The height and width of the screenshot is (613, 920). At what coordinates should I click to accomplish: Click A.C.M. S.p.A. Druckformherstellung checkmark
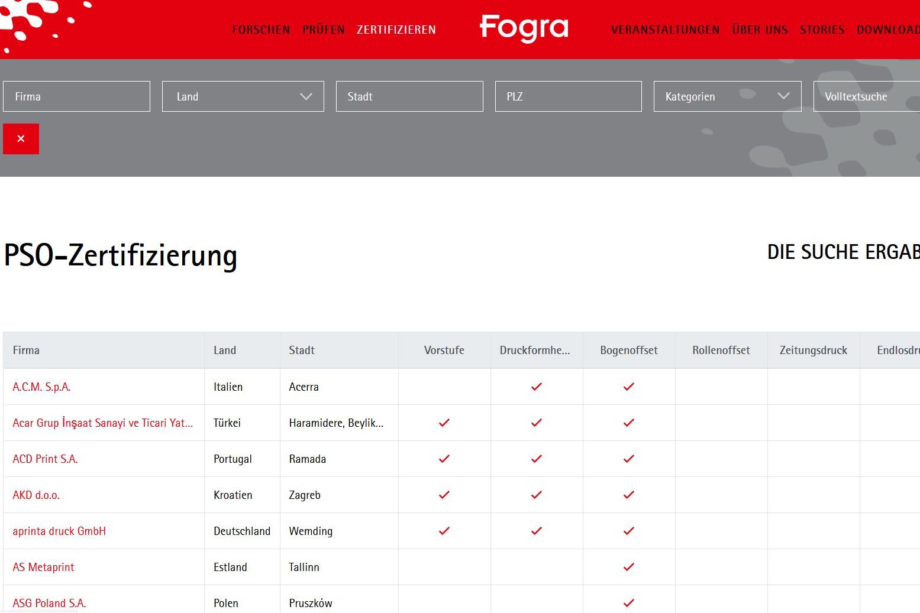(537, 387)
